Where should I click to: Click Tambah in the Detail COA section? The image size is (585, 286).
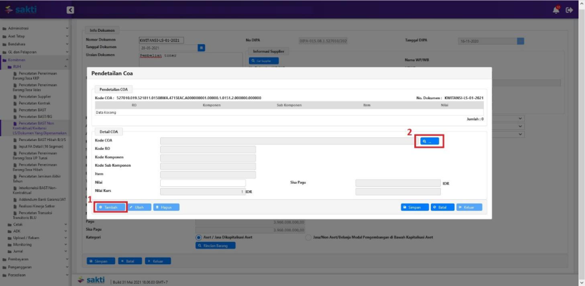click(x=111, y=207)
